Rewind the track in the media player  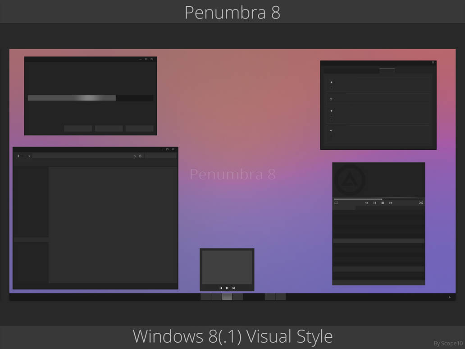click(x=366, y=203)
